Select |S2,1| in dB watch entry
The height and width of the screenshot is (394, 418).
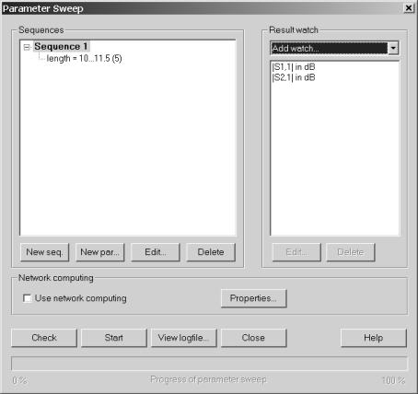coord(294,77)
